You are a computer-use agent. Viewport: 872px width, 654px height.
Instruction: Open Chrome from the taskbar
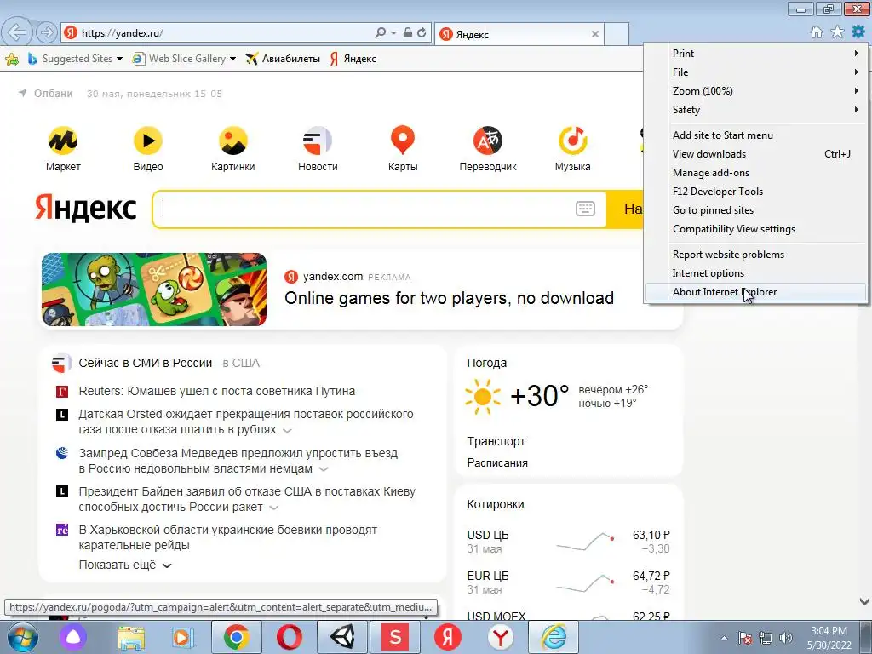click(x=237, y=637)
